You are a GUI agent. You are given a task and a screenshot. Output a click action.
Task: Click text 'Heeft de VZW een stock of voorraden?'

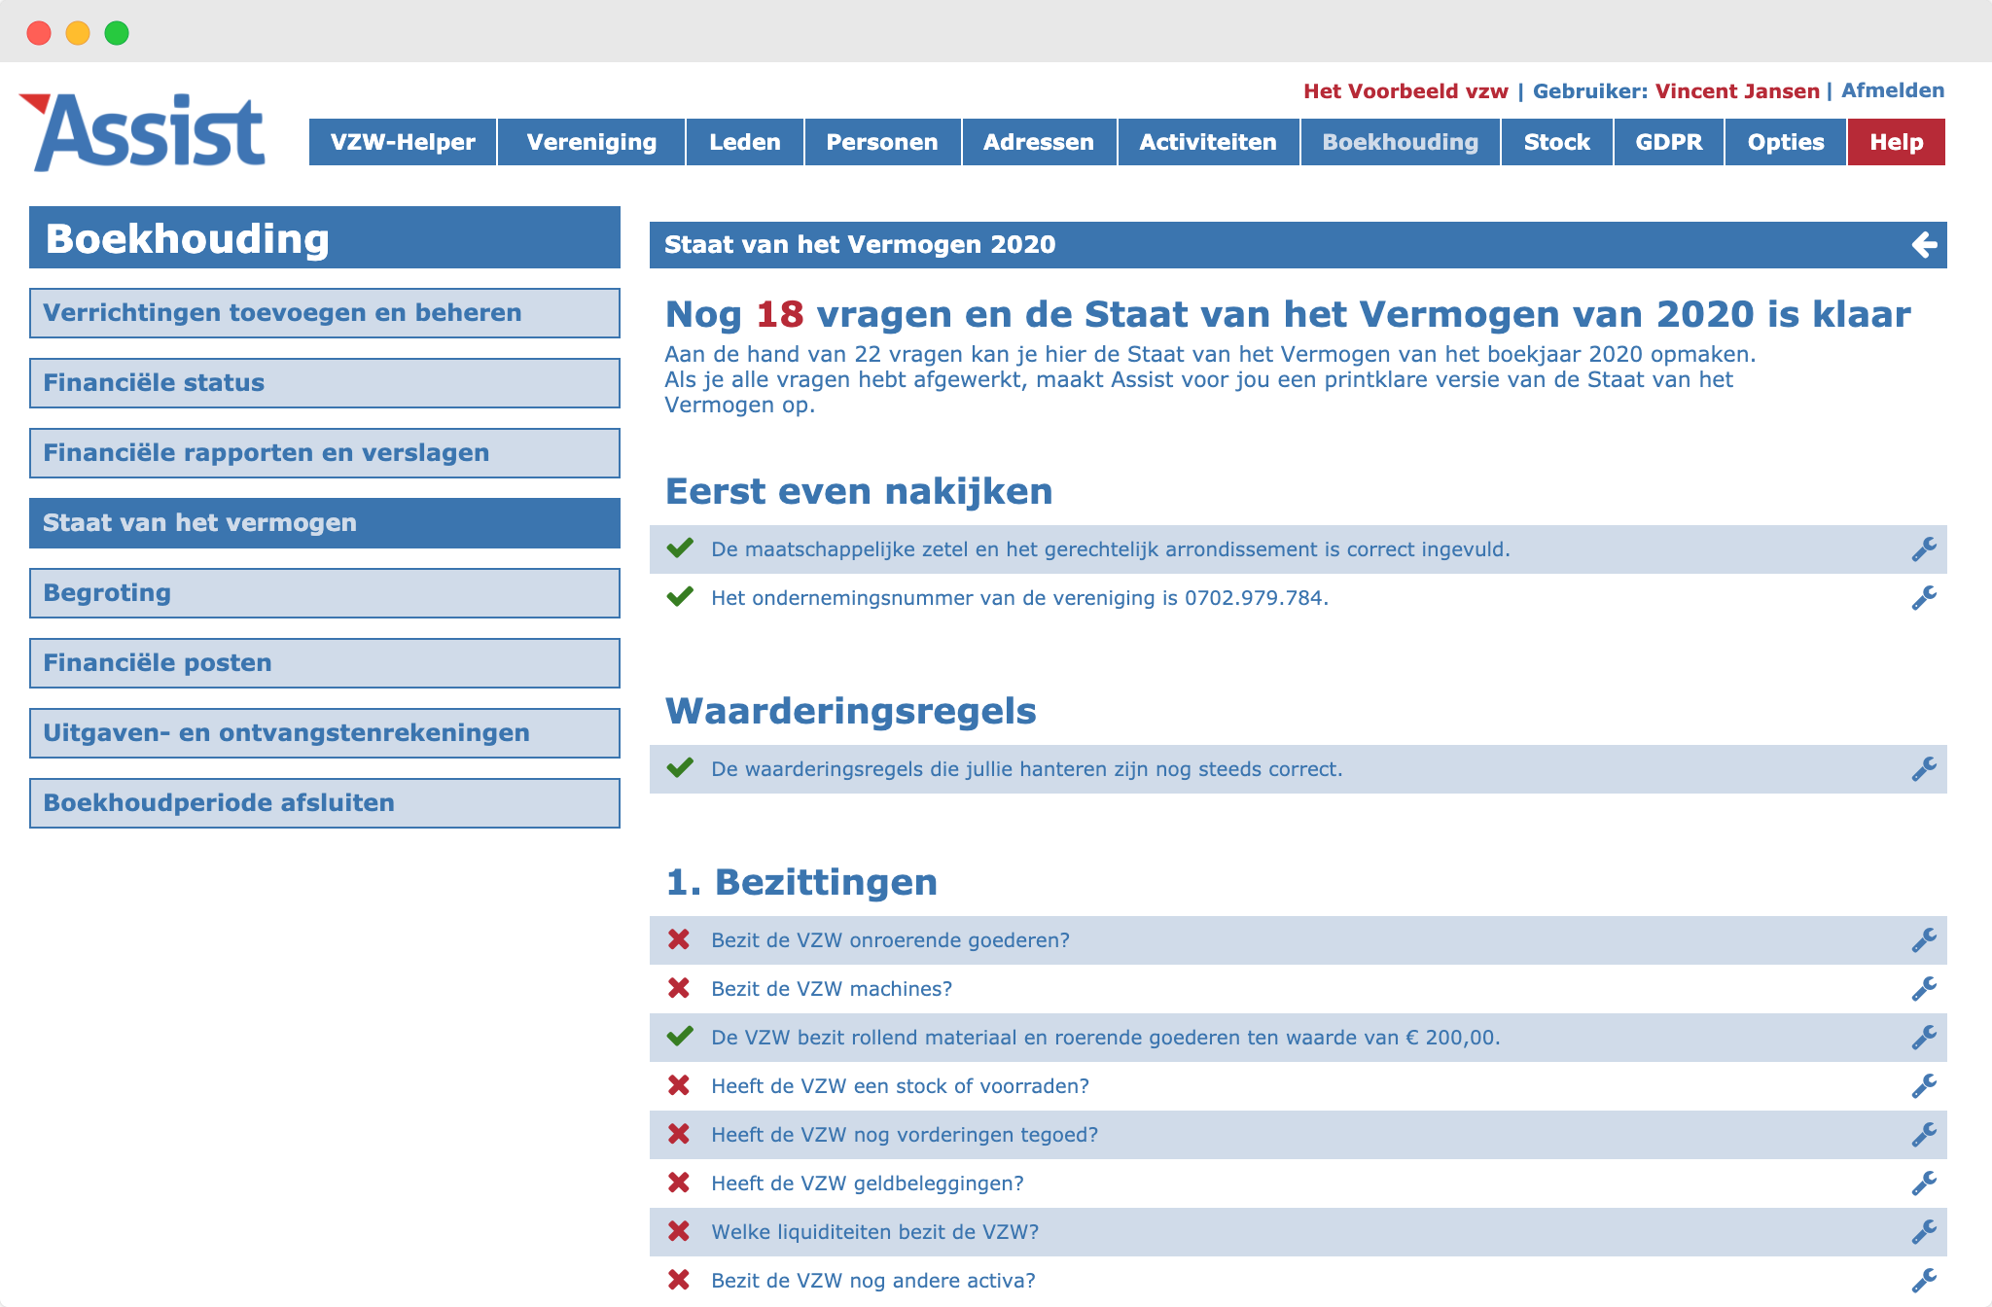click(900, 1086)
